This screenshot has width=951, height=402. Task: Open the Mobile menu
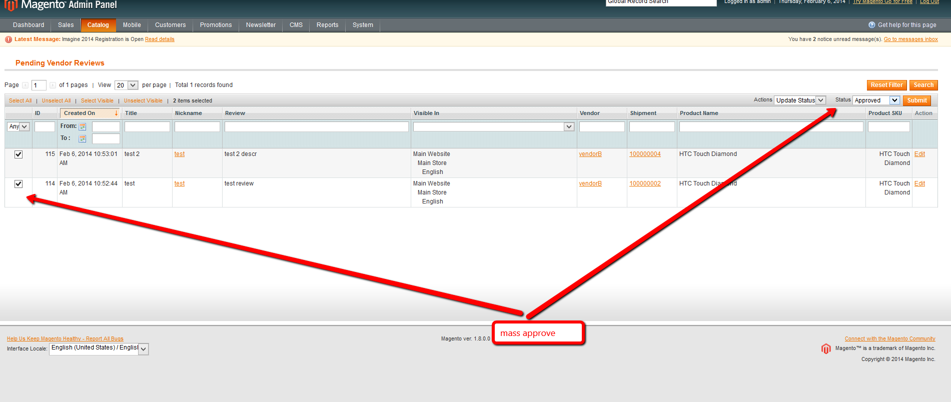[132, 25]
